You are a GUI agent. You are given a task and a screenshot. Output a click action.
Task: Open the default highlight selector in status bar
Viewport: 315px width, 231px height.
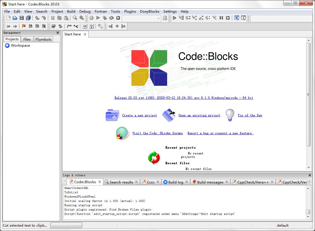coord(283,226)
